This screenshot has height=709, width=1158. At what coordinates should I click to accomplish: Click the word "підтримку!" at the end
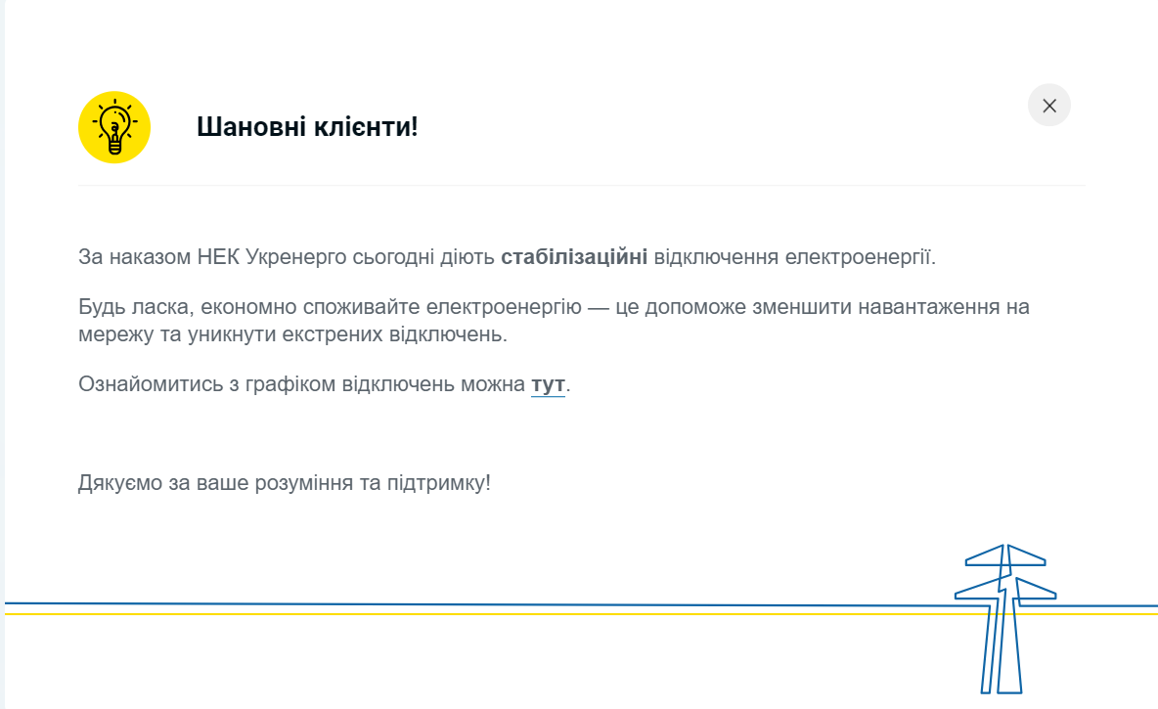coord(439,482)
